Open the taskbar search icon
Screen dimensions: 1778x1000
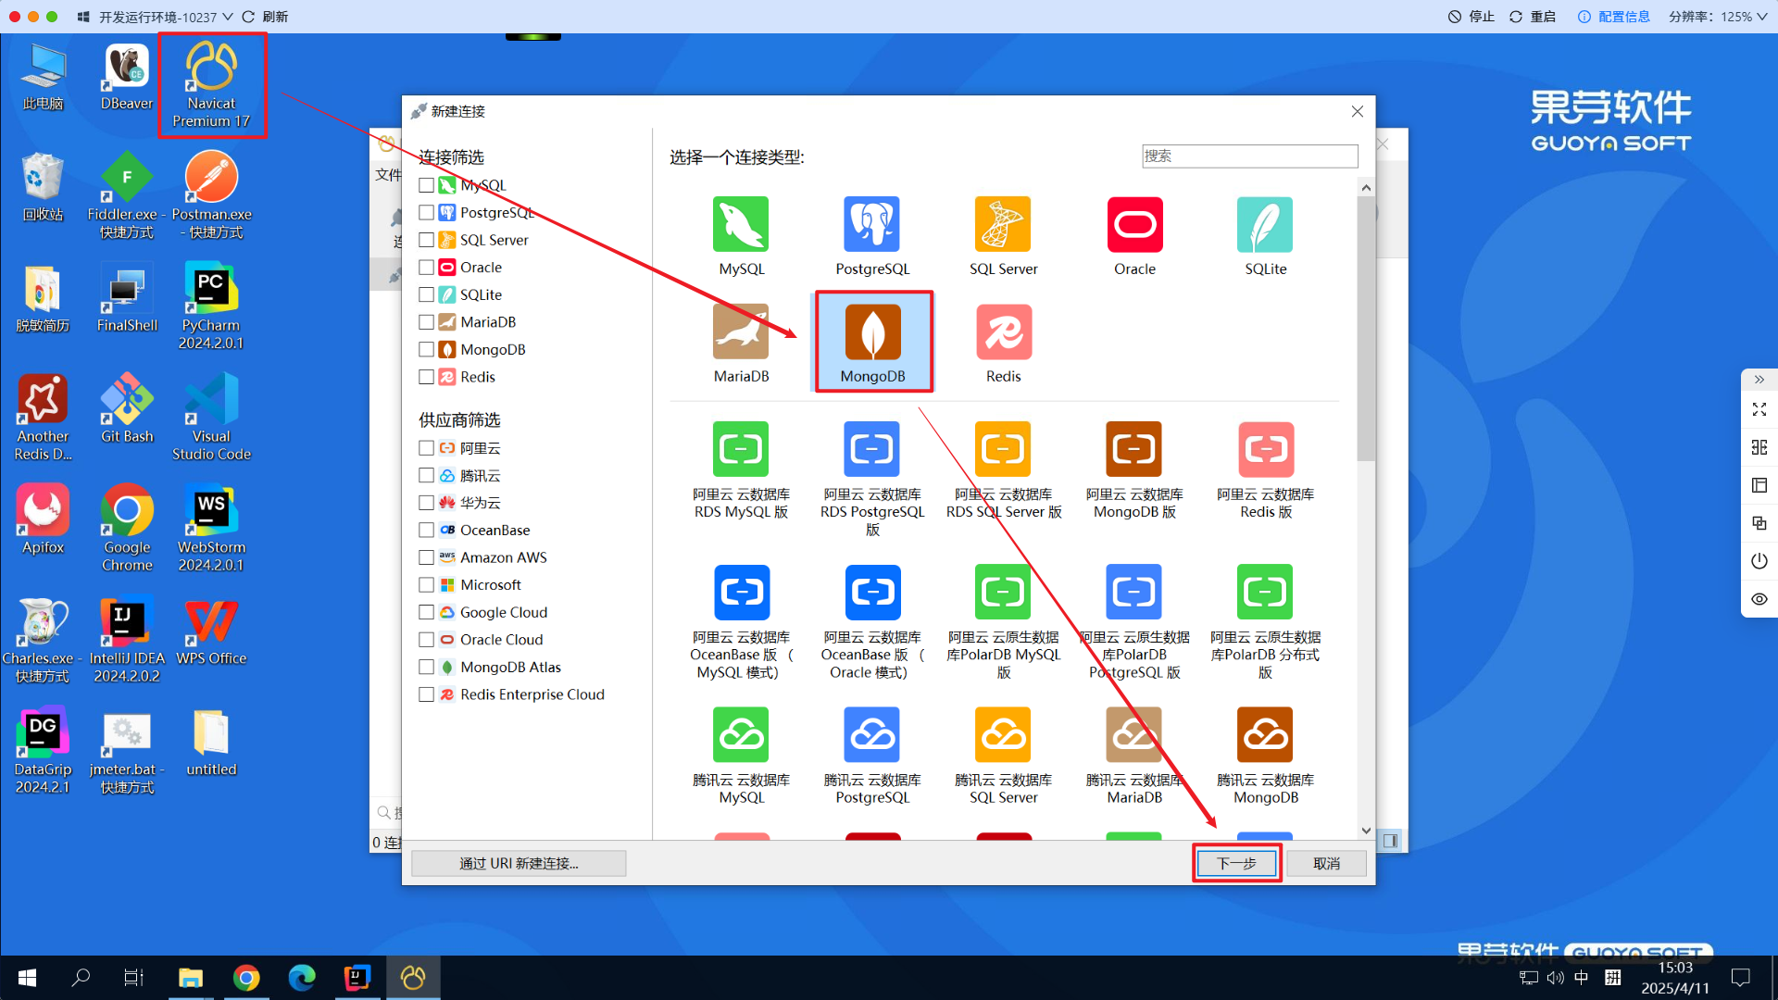81,977
